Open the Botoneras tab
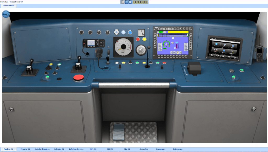Viewport: 268px width, 152px height. [x=178, y=149]
